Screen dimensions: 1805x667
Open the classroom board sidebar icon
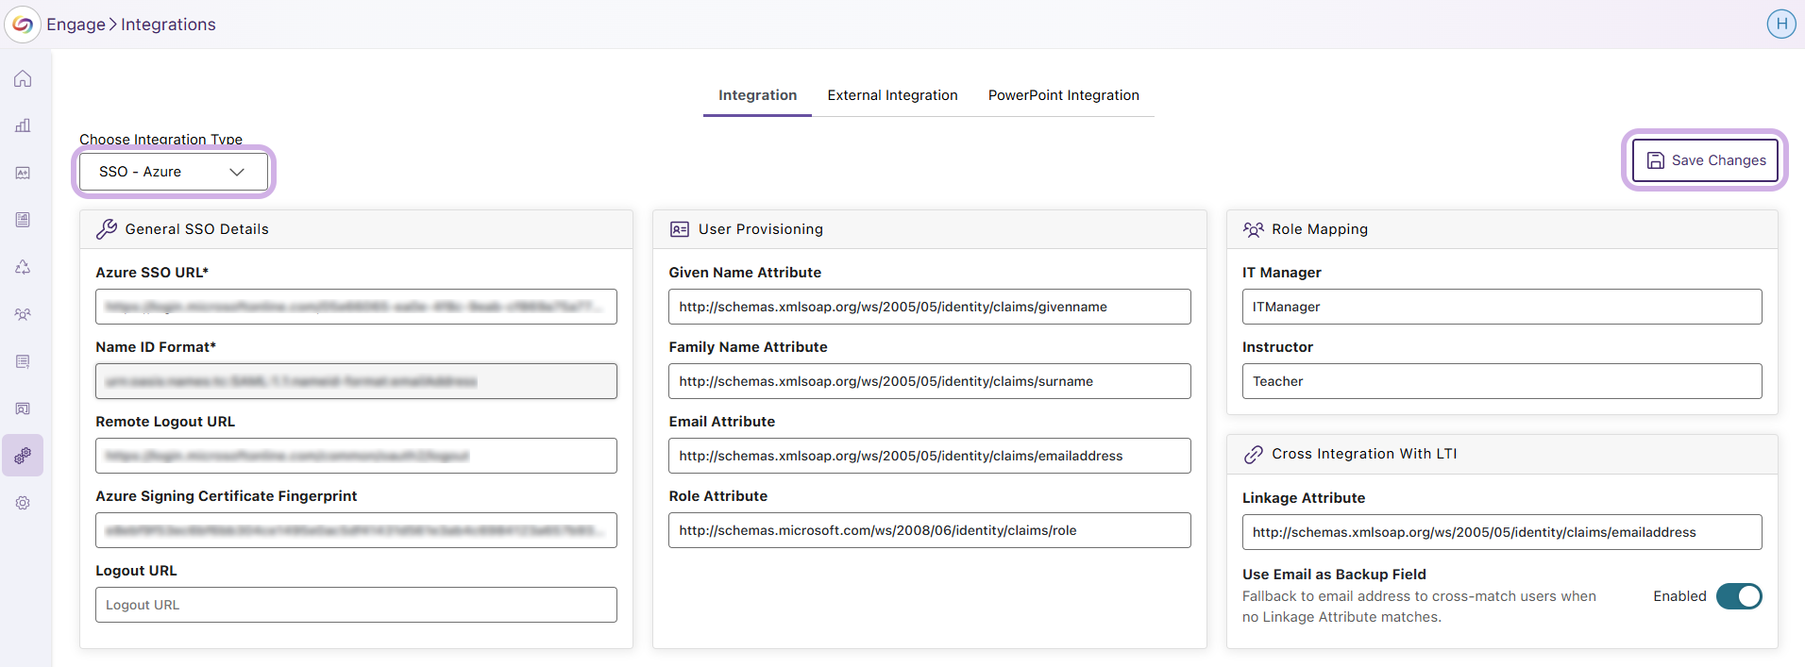pyautogui.click(x=23, y=409)
